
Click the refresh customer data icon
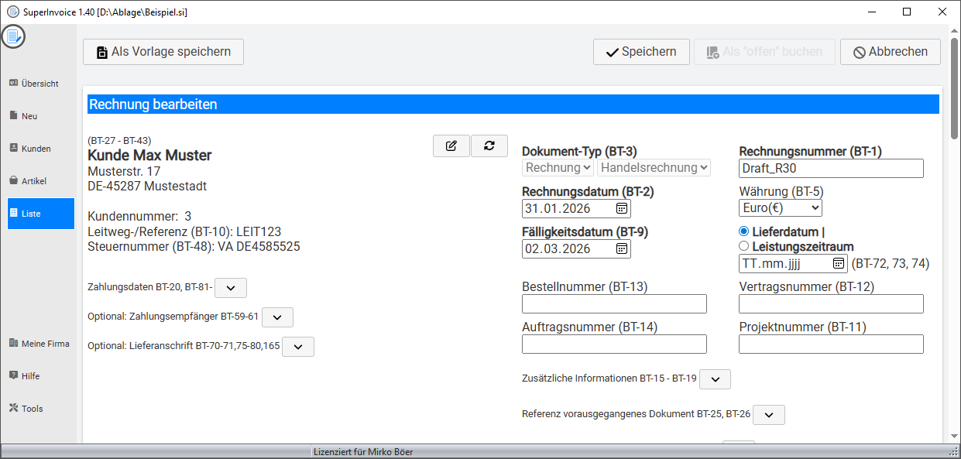coord(489,146)
